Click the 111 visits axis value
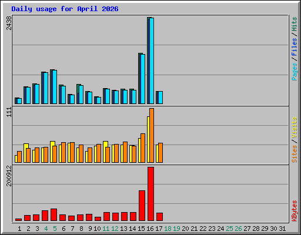301x235 pixels. point(9,112)
